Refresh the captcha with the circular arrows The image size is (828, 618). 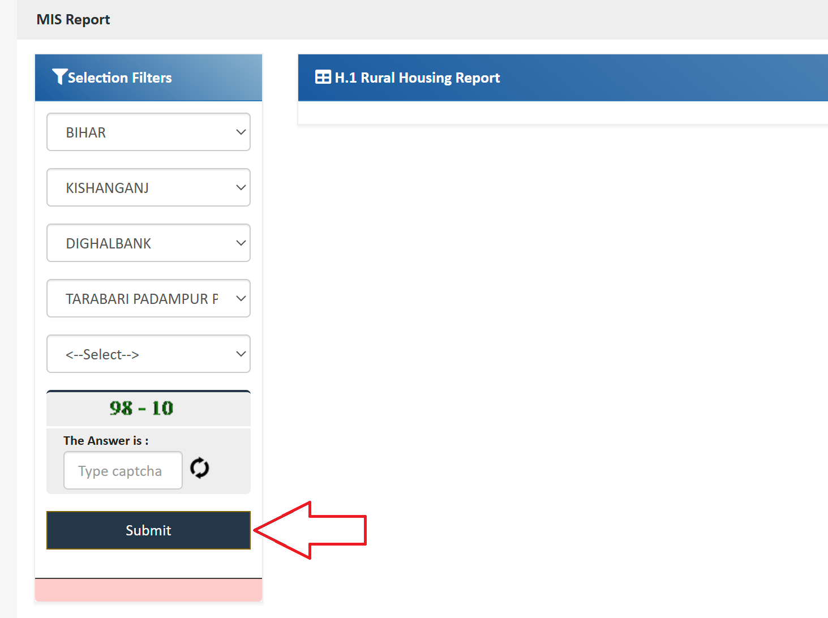199,468
